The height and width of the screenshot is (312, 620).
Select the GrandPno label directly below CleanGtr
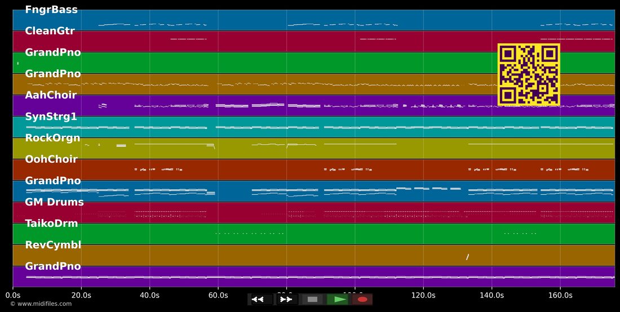[x=53, y=52]
